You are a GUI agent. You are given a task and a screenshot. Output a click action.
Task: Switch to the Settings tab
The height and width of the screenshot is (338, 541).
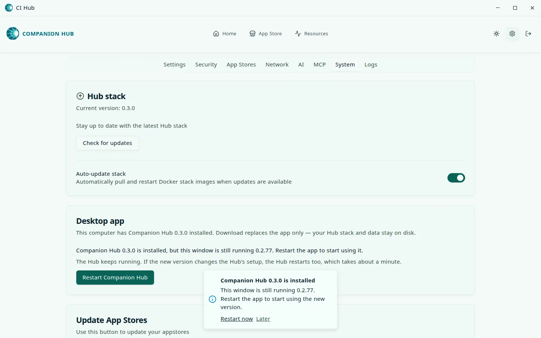[174, 65]
